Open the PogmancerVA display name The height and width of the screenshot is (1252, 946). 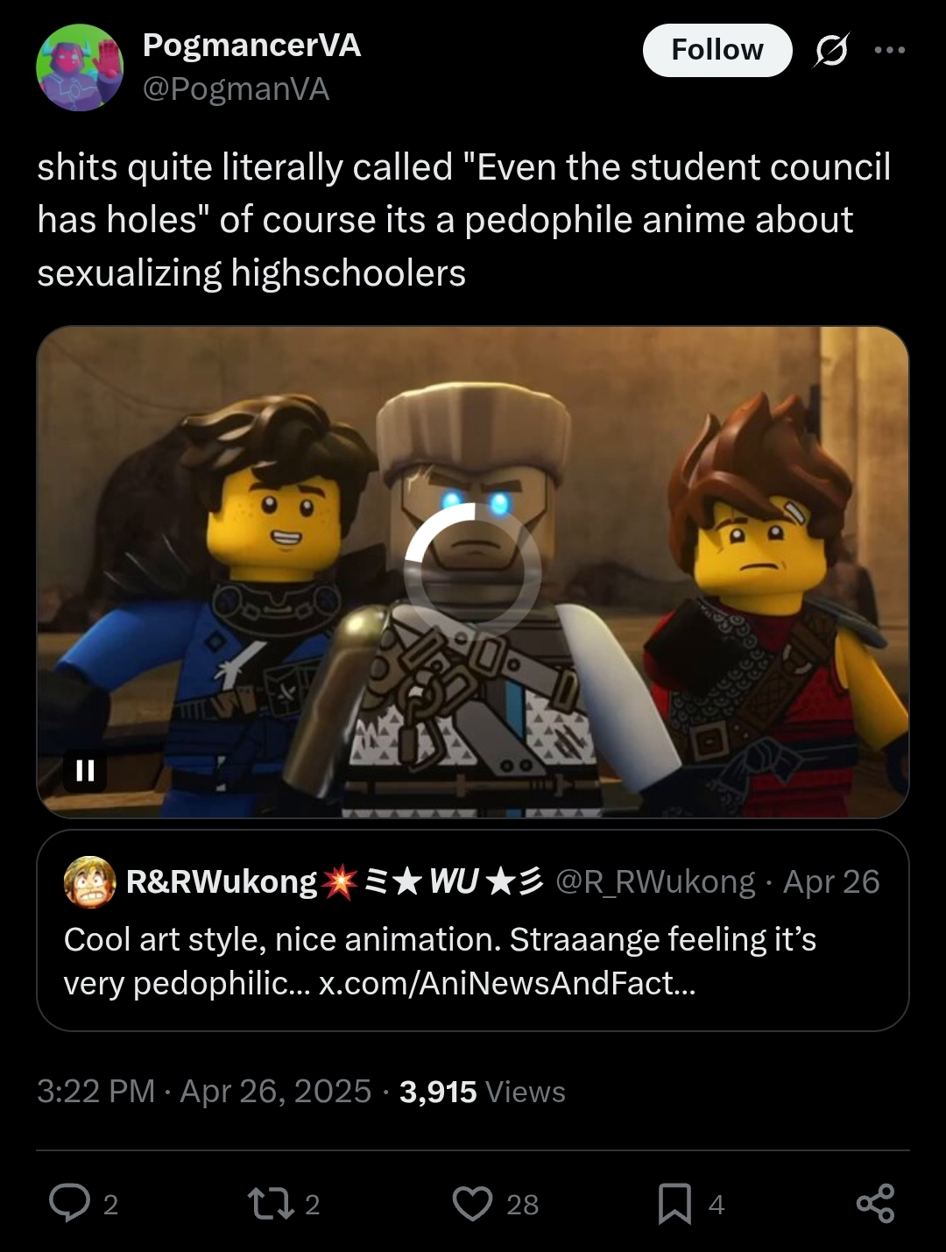(x=251, y=46)
